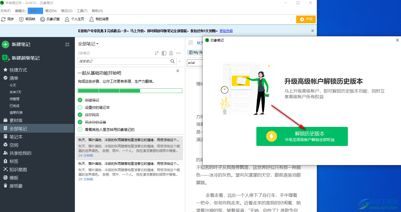Open the more options ellipsis in note list

click(178, 53)
